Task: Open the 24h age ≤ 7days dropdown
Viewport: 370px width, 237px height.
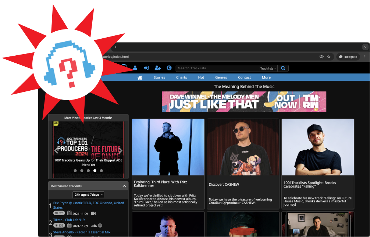Action: pyautogui.click(x=88, y=195)
